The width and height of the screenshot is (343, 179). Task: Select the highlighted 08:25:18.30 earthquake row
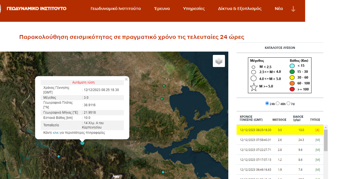[x=280, y=130]
